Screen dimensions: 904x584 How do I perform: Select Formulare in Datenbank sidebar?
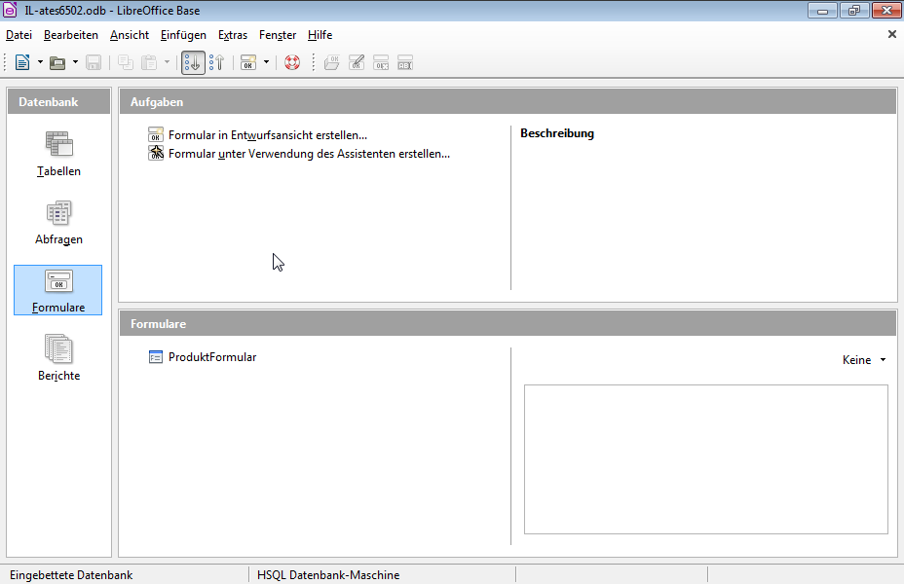(58, 290)
